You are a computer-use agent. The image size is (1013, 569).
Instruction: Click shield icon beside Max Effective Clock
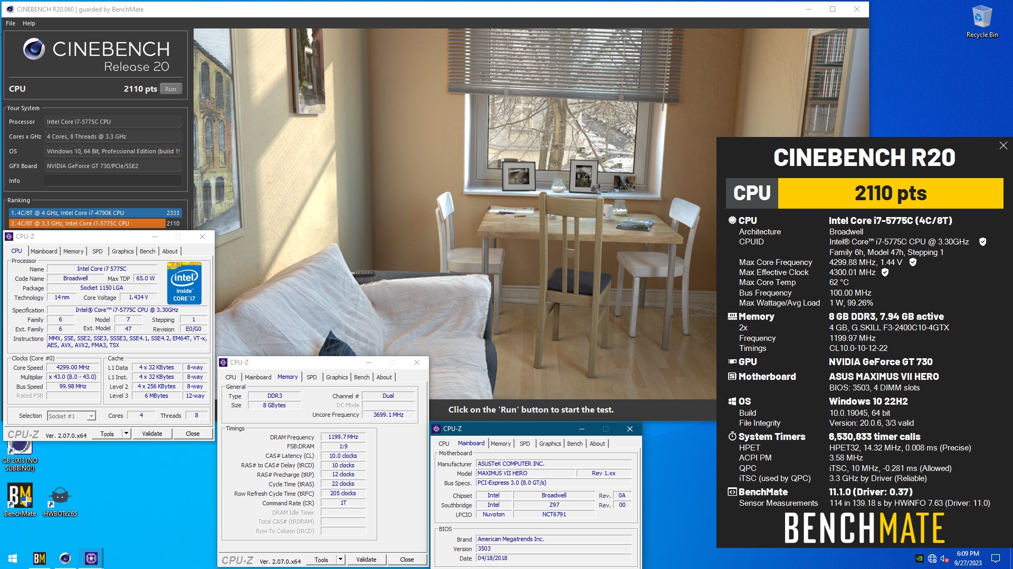click(x=885, y=272)
